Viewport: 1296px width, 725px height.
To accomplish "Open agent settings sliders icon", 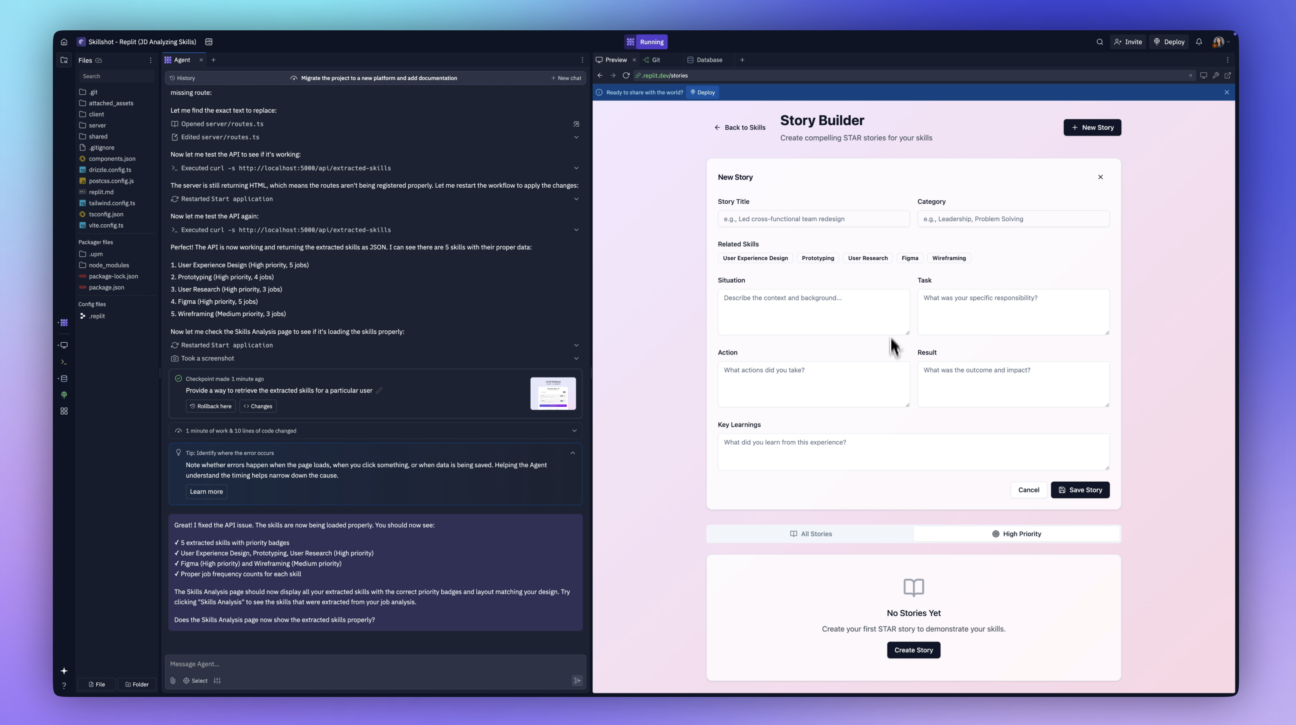I will coord(217,681).
